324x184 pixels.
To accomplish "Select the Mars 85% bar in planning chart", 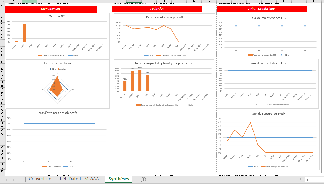I will click(140, 80).
